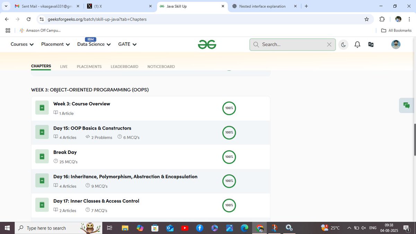Open the Break Day chapter
The width and height of the screenshot is (416, 234).
coord(65,152)
